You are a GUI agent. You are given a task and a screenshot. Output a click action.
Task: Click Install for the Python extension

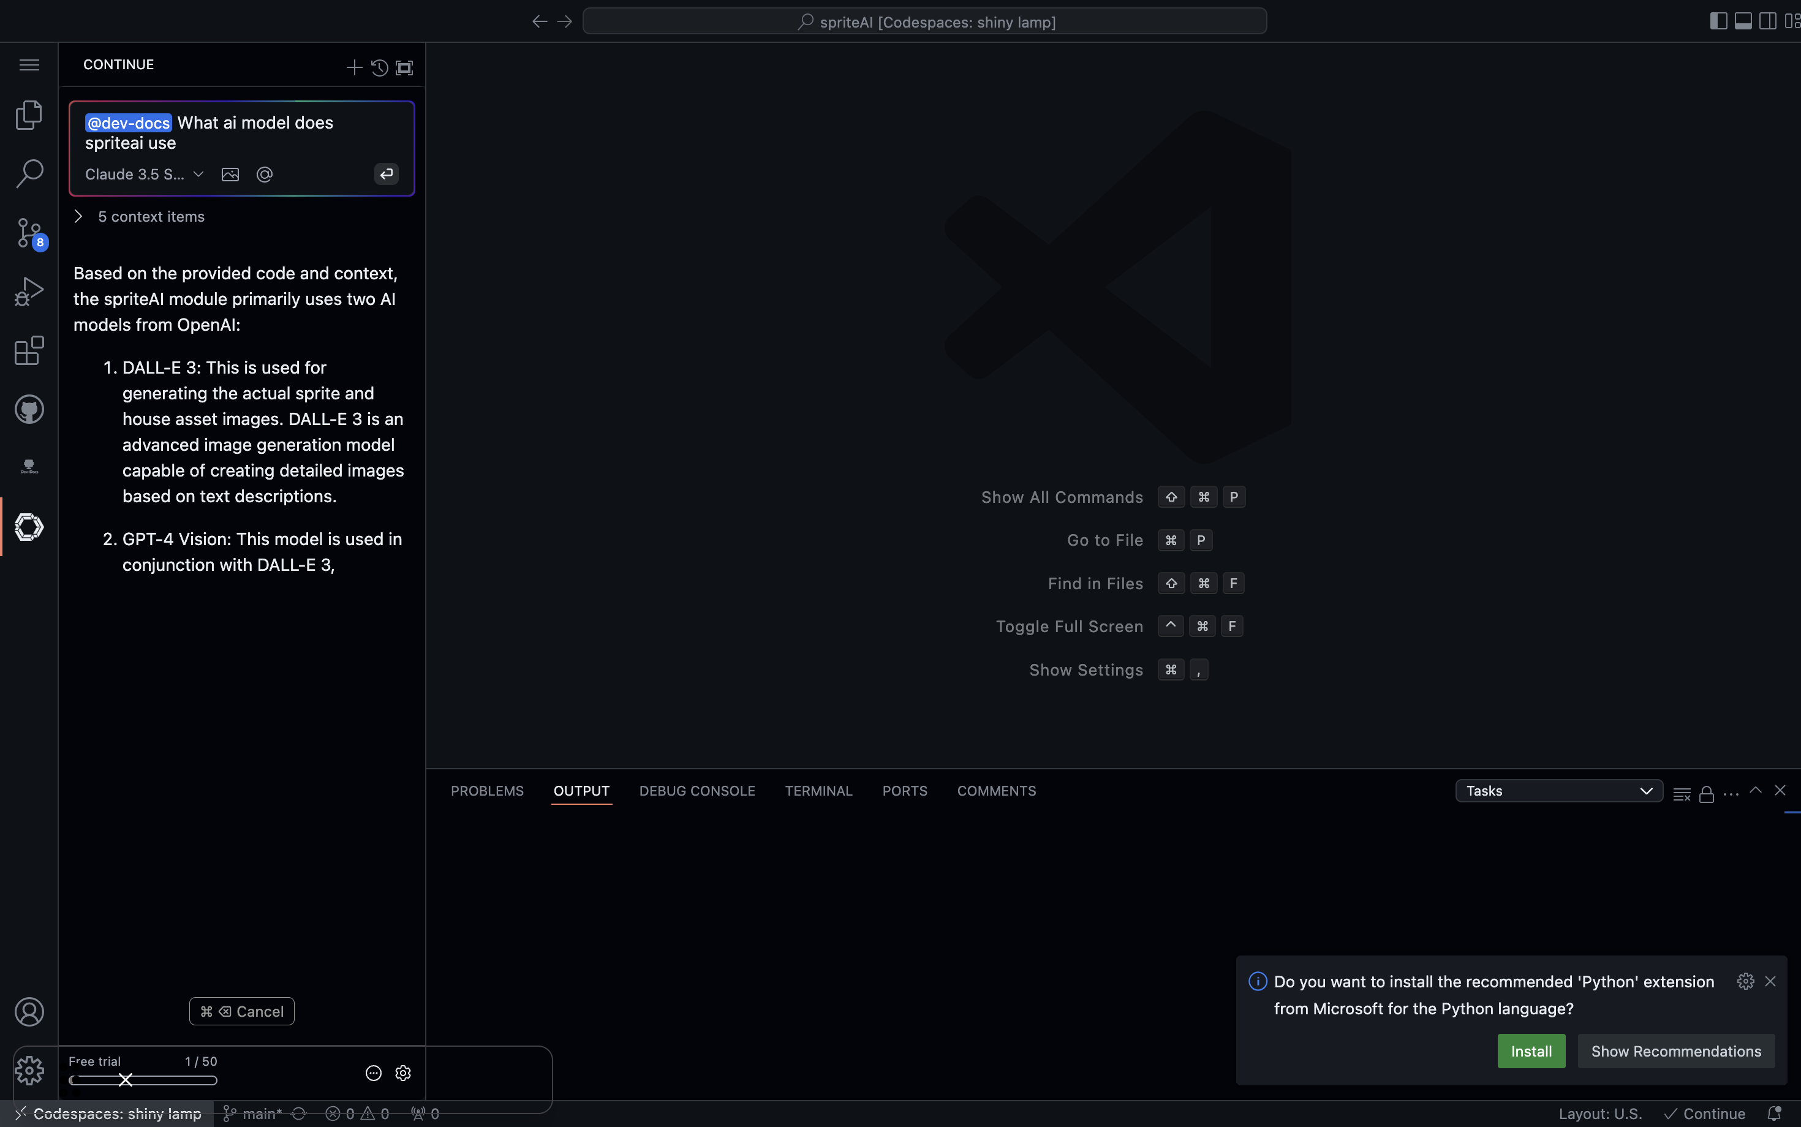pos(1530,1051)
